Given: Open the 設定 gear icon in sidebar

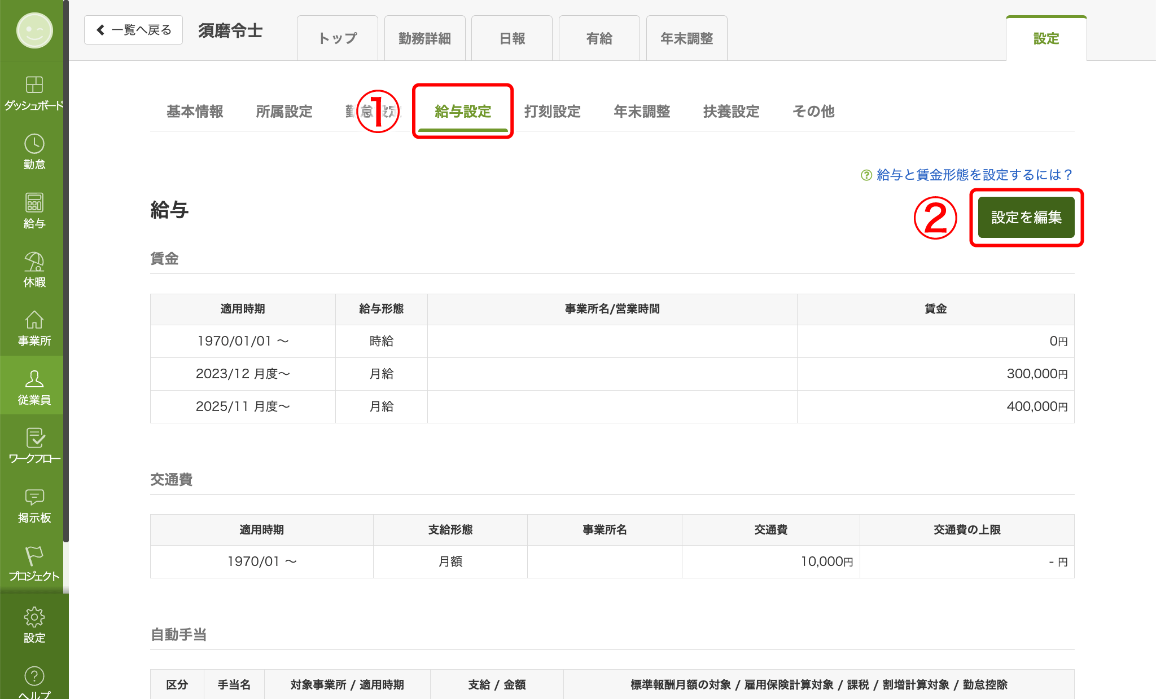Looking at the screenshot, I should coord(34,617).
